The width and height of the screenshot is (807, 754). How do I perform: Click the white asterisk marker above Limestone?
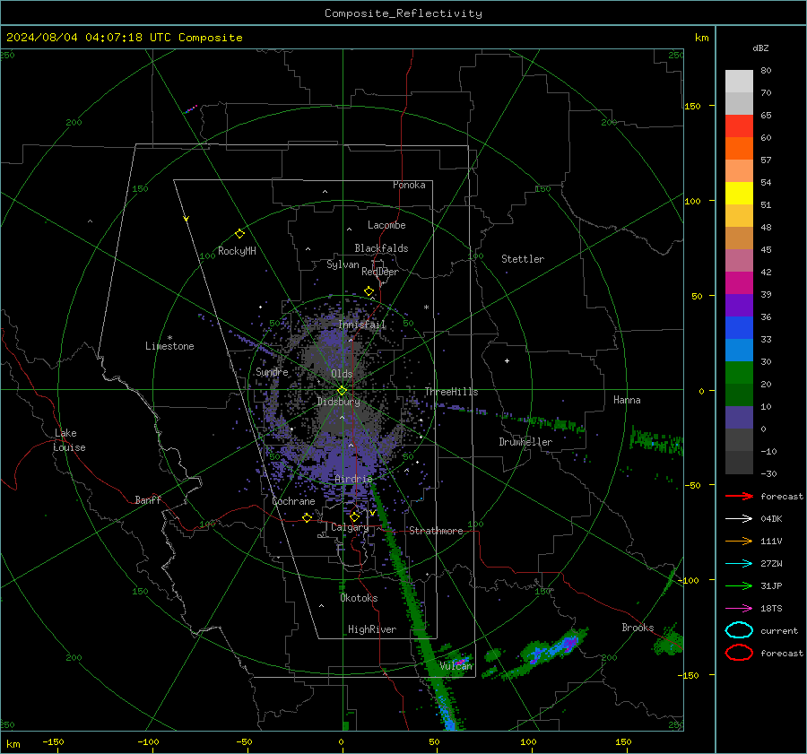[169, 338]
